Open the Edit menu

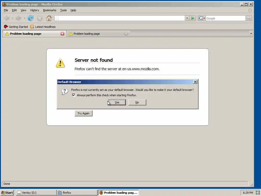click(14, 10)
